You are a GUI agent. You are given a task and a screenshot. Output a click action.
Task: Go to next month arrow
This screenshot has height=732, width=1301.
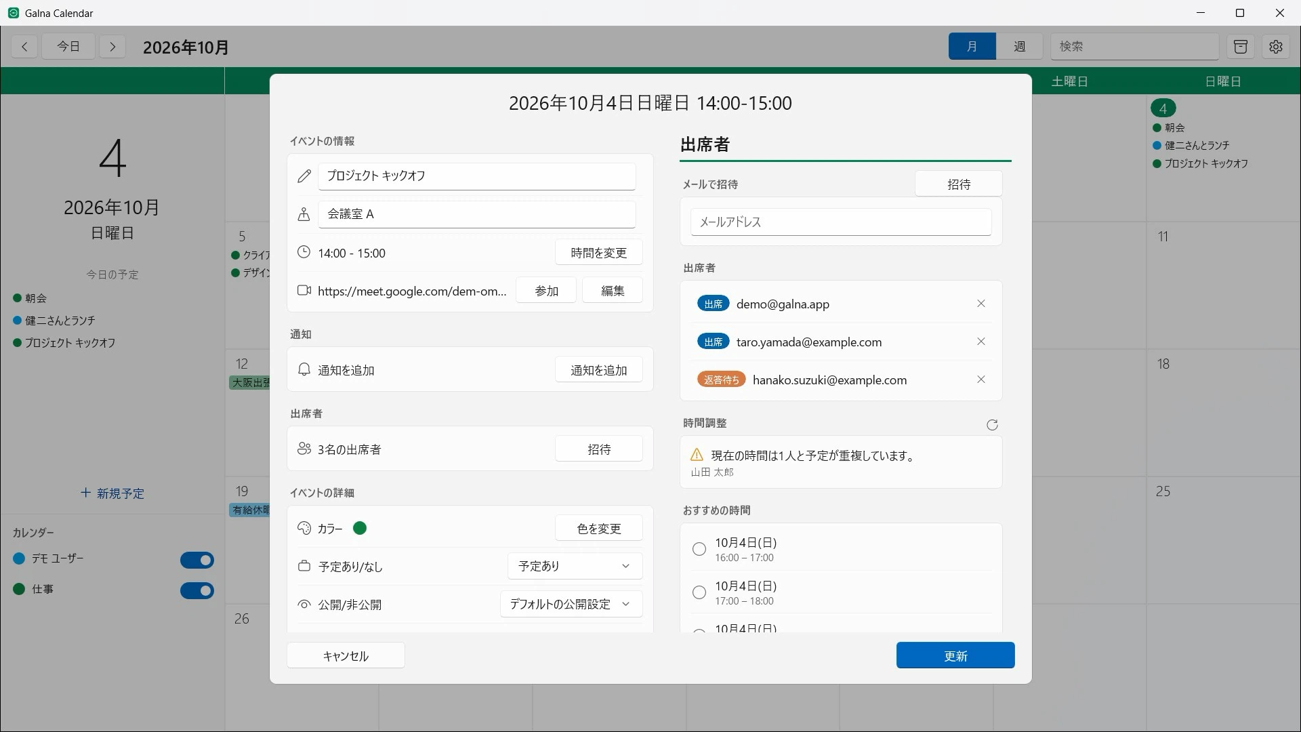(112, 47)
